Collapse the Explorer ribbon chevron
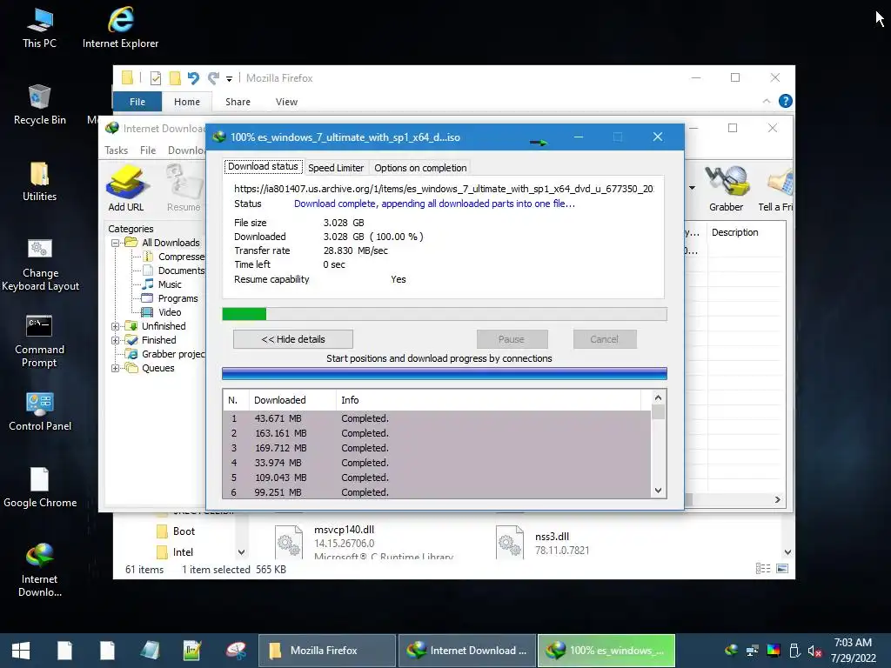Viewport: 891px width, 668px height. point(767,101)
